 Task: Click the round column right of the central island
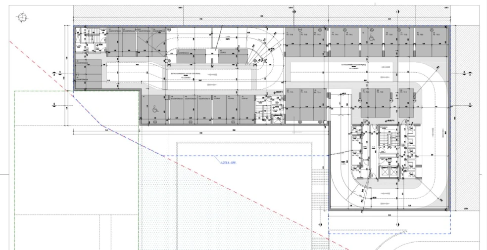pyautogui.click(x=255, y=61)
